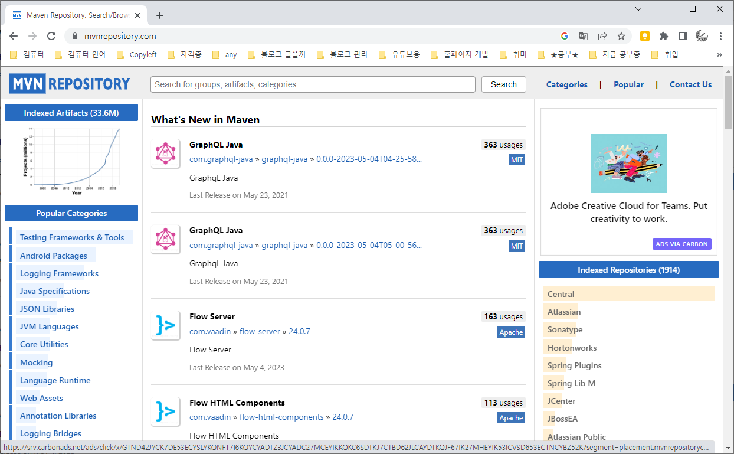Select the Central repository
Image resolution: width=734 pixels, height=454 pixels.
[629, 294]
